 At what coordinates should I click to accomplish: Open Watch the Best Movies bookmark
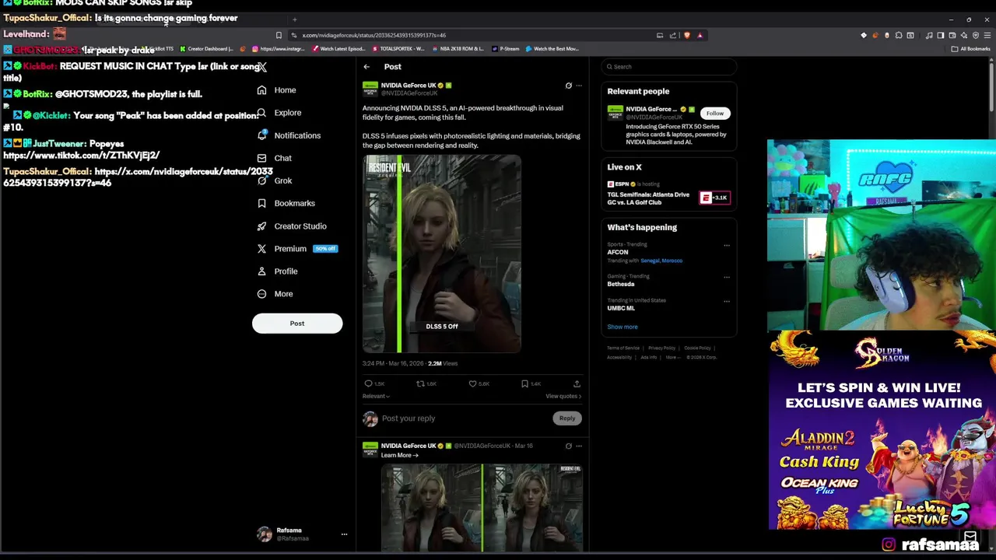552,49
